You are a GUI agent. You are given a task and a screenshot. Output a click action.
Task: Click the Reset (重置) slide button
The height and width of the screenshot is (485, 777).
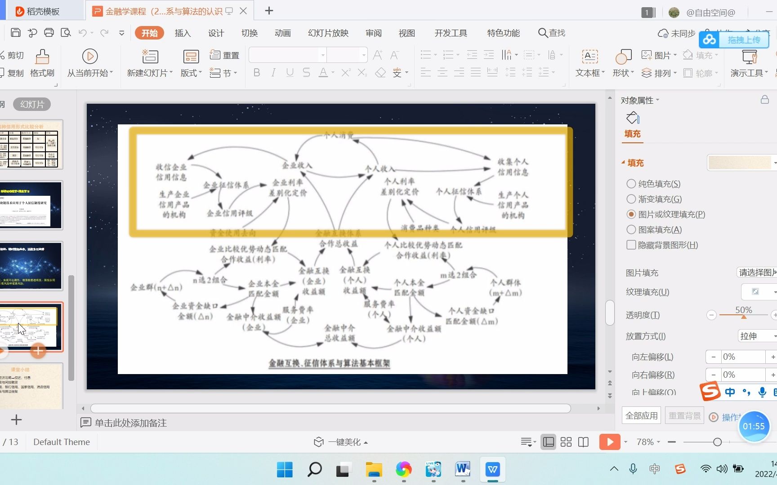(225, 55)
